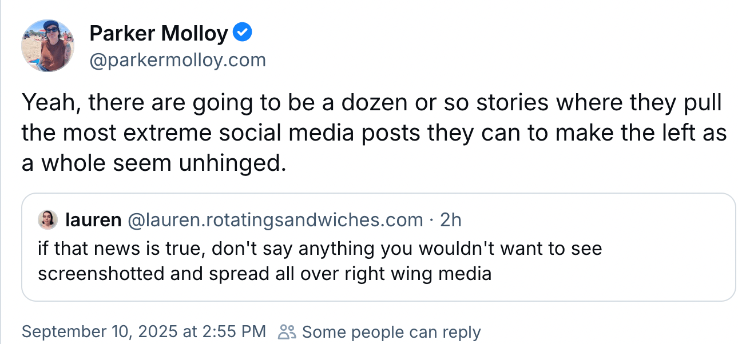The image size is (738, 344).
Task: Open the @parkermolloy.com handle link
Action: (178, 60)
